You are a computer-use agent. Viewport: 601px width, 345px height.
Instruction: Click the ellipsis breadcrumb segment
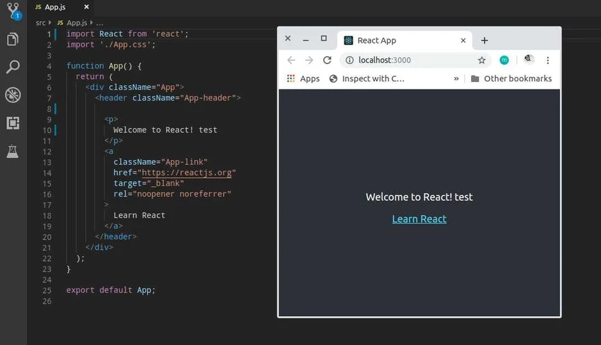tap(100, 23)
